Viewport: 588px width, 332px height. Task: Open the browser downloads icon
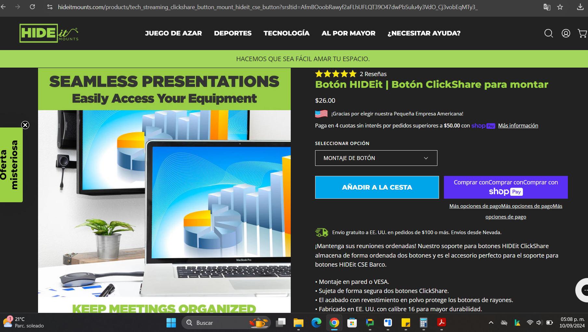click(580, 7)
